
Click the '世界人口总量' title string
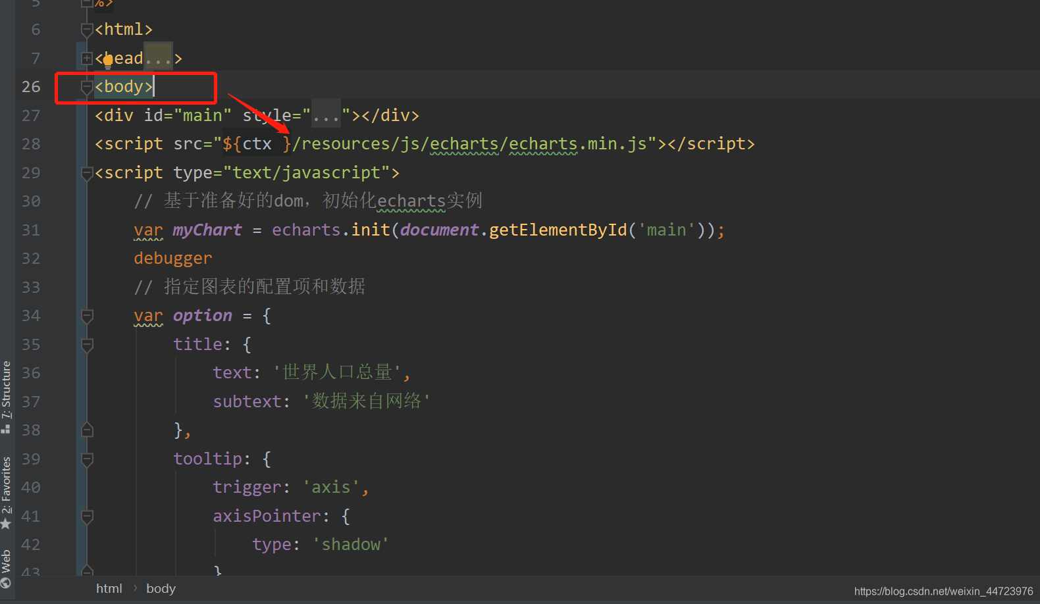(337, 372)
